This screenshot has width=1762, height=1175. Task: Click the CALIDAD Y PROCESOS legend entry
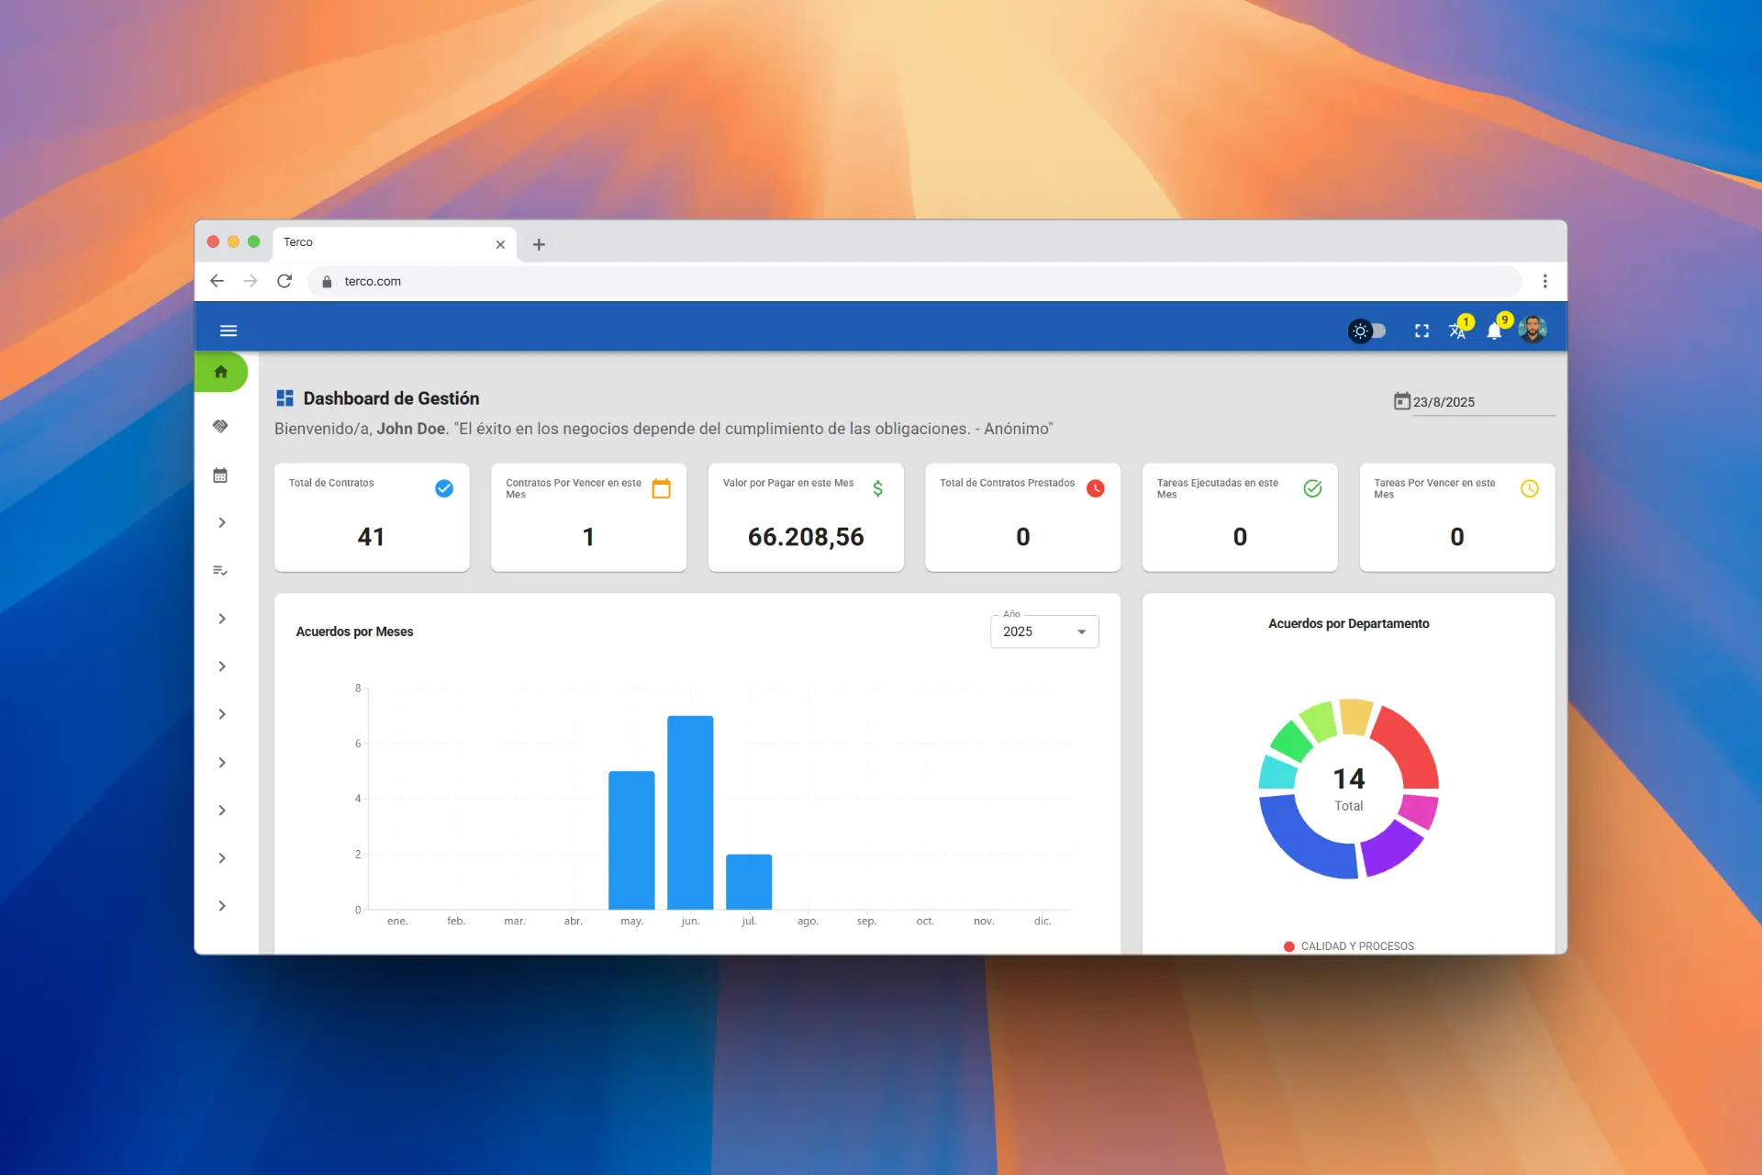(1348, 946)
